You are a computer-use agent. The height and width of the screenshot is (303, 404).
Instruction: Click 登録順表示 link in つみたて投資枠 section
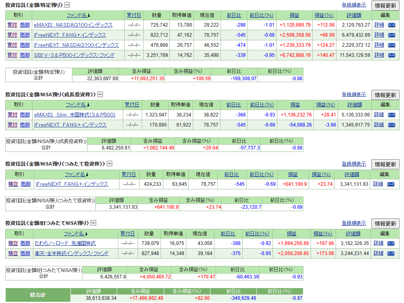tap(354, 164)
